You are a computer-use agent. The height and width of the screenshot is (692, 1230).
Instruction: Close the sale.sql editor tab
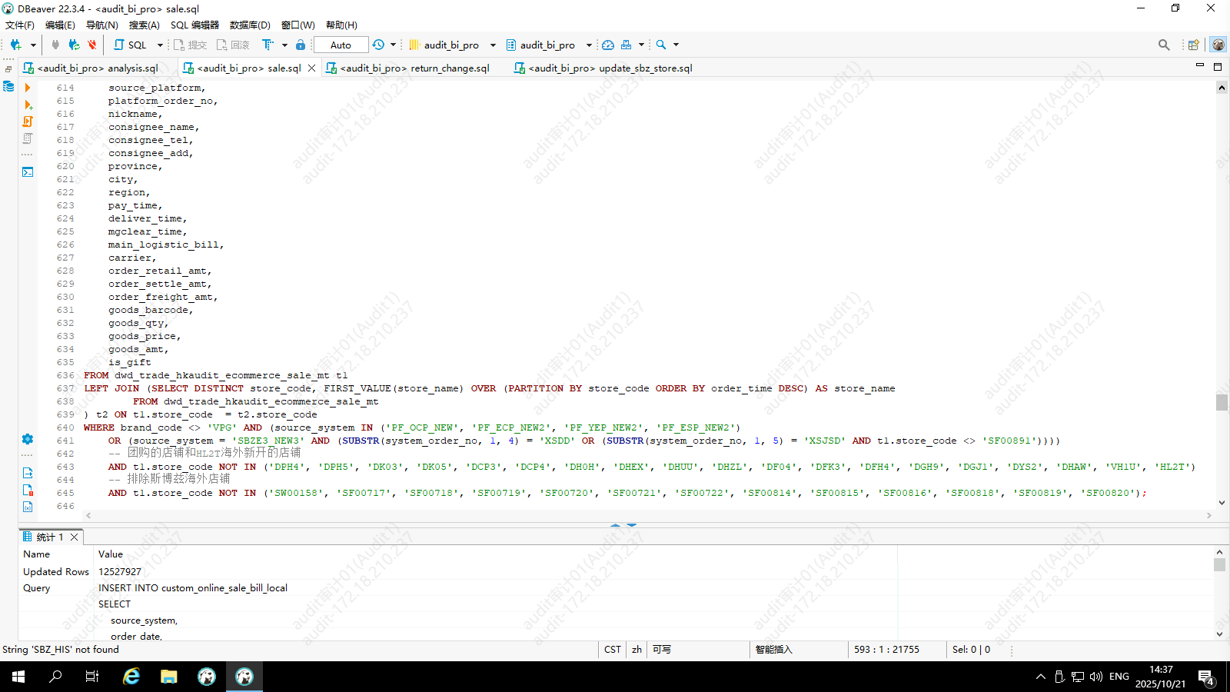(x=311, y=68)
